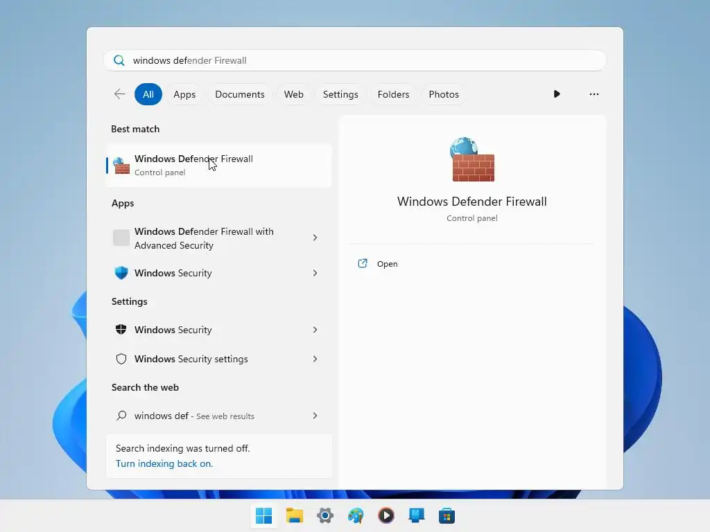Click the blue shield Windows Security icon
Viewport: 710px width, 532px height.
[121, 273]
